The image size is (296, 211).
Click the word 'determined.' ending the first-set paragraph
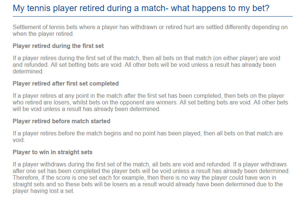point(28,72)
